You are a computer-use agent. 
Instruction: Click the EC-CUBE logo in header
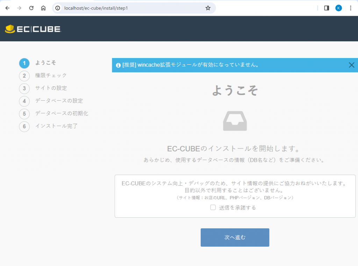click(x=33, y=29)
